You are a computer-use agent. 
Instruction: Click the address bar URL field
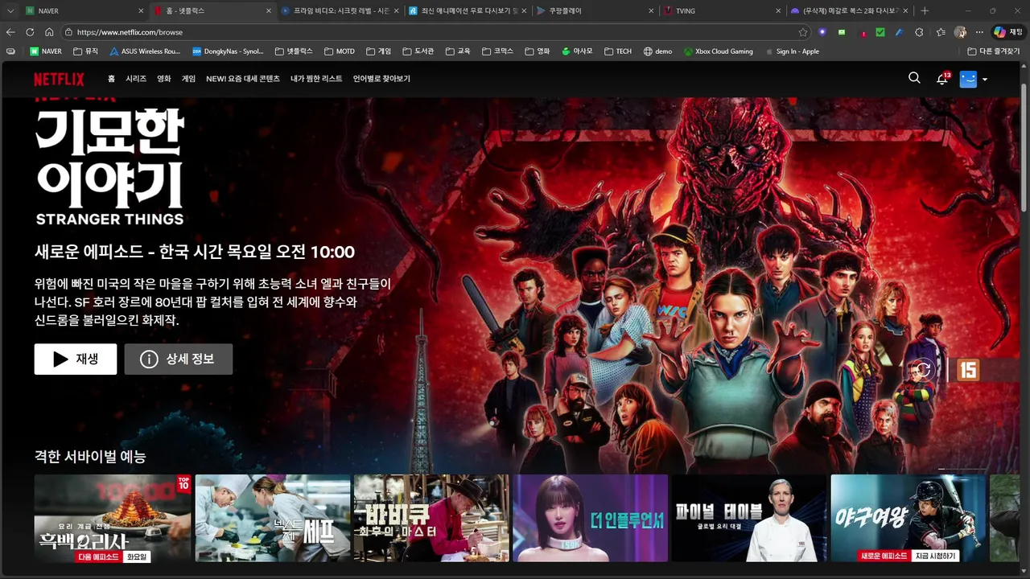pyautogui.click(x=435, y=32)
